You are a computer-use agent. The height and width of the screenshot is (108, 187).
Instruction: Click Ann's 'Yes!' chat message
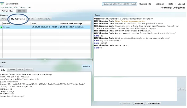tap(99, 36)
